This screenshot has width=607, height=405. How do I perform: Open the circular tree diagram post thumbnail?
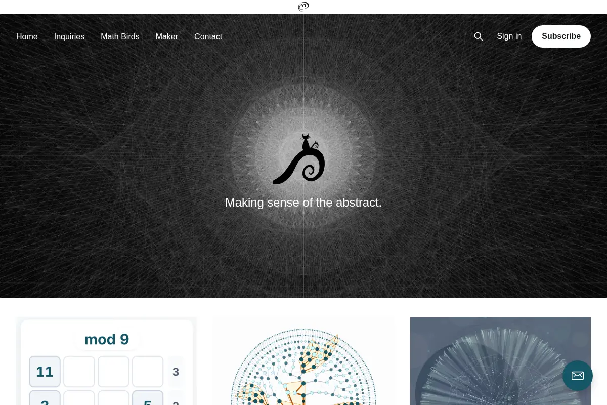(303, 361)
